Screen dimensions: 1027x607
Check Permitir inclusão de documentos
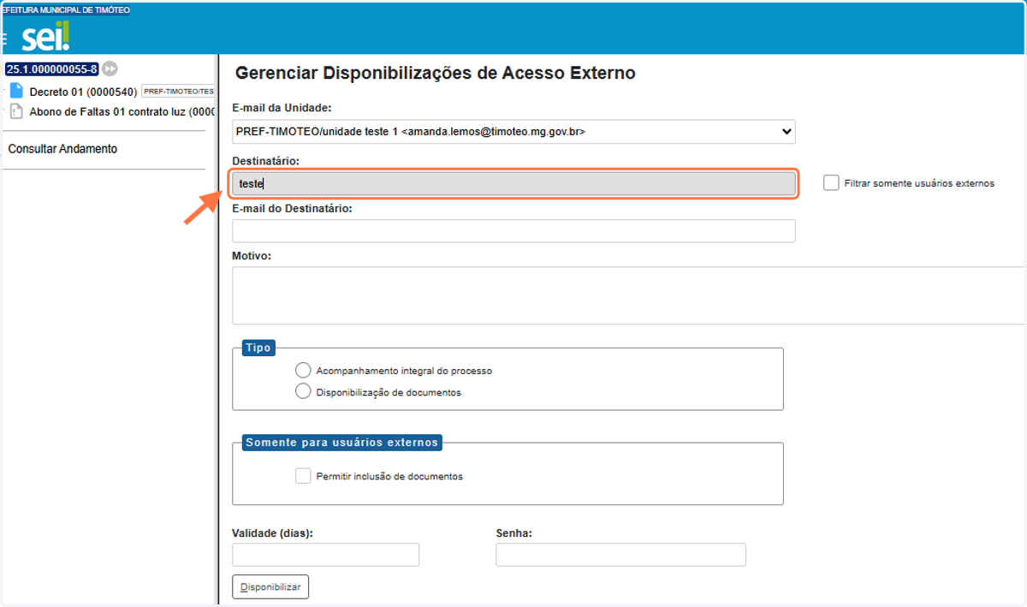click(303, 476)
